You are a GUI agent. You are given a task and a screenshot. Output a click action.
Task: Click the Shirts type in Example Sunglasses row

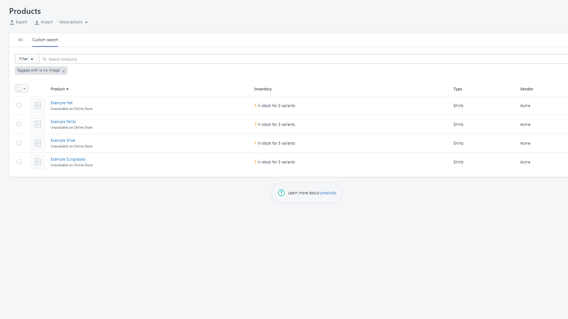pyautogui.click(x=458, y=162)
